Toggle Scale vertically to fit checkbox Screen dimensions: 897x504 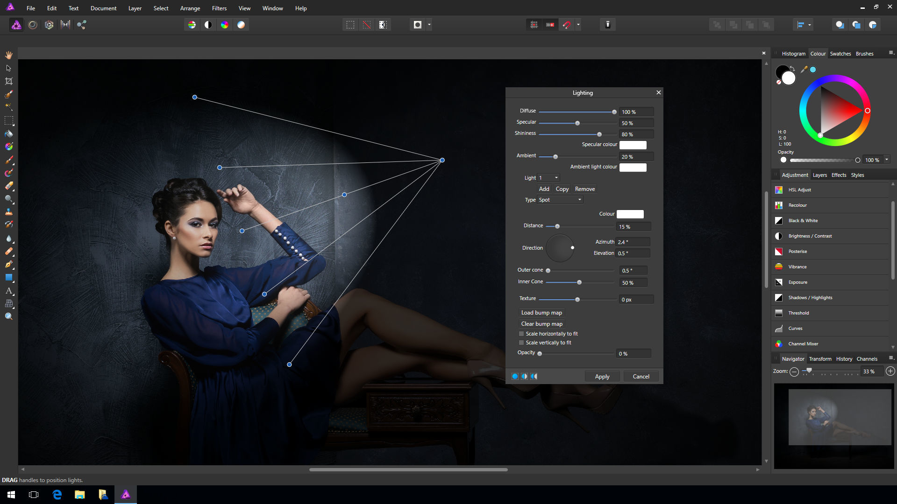[521, 342]
